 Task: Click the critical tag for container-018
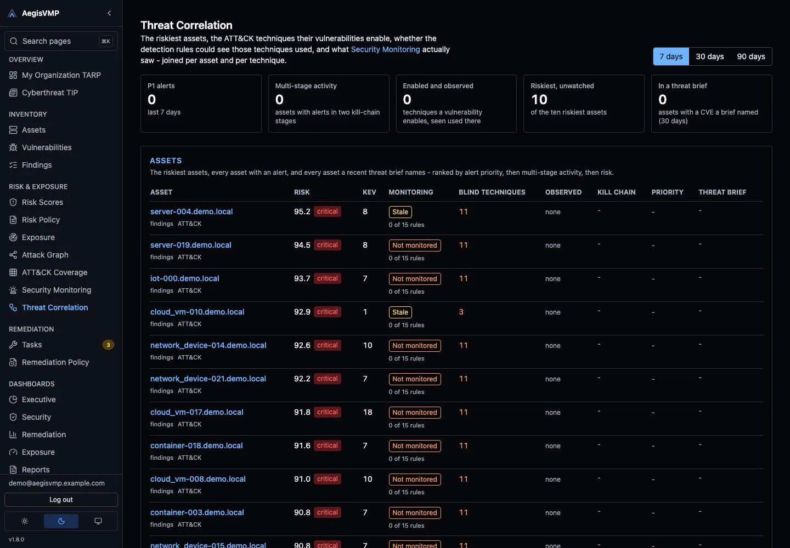click(x=328, y=446)
